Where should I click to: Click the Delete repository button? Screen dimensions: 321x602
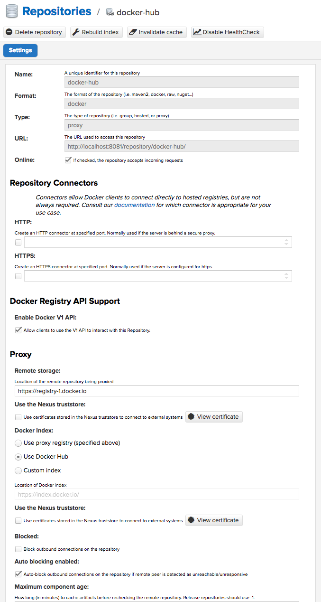(x=35, y=32)
